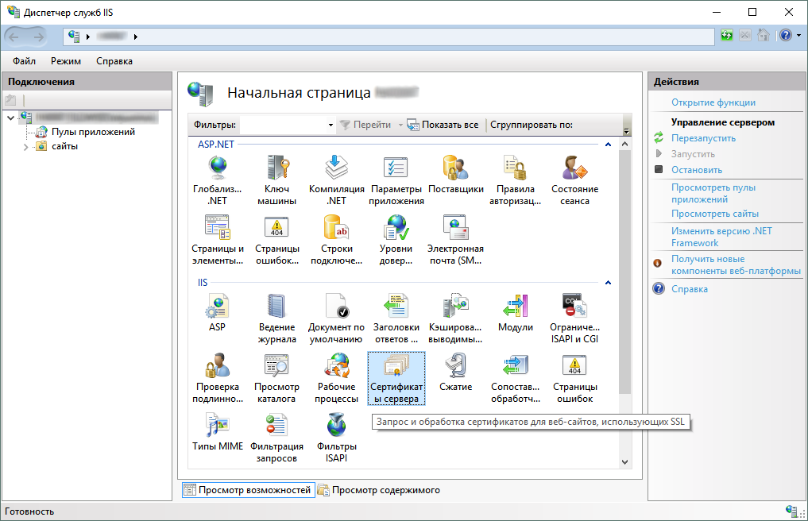Image resolution: width=808 pixels, height=521 pixels.
Task: Click the Перезапустить server action link
Action: [702, 138]
